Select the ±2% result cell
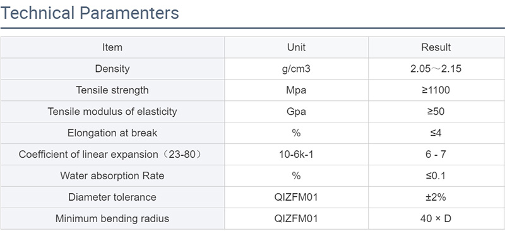Screen dimensions: 505x231 pyautogui.click(x=436, y=197)
